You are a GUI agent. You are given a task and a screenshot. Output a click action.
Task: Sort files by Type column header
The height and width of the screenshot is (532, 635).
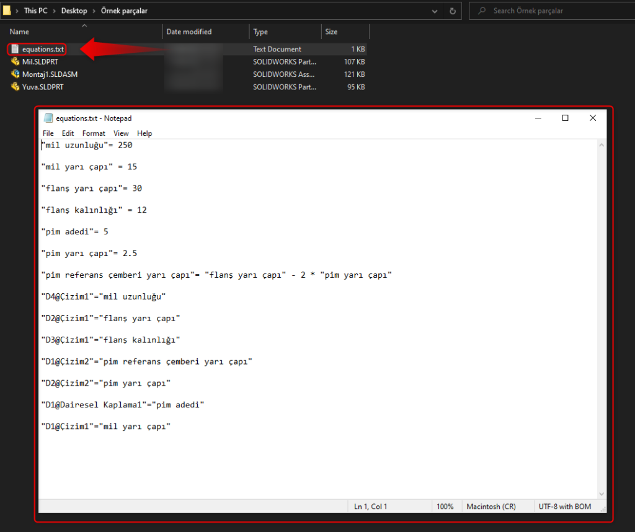click(x=260, y=32)
